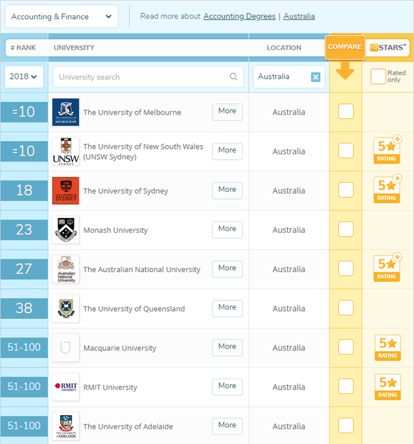Open The Australian National University name link

(x=142, y=269)
